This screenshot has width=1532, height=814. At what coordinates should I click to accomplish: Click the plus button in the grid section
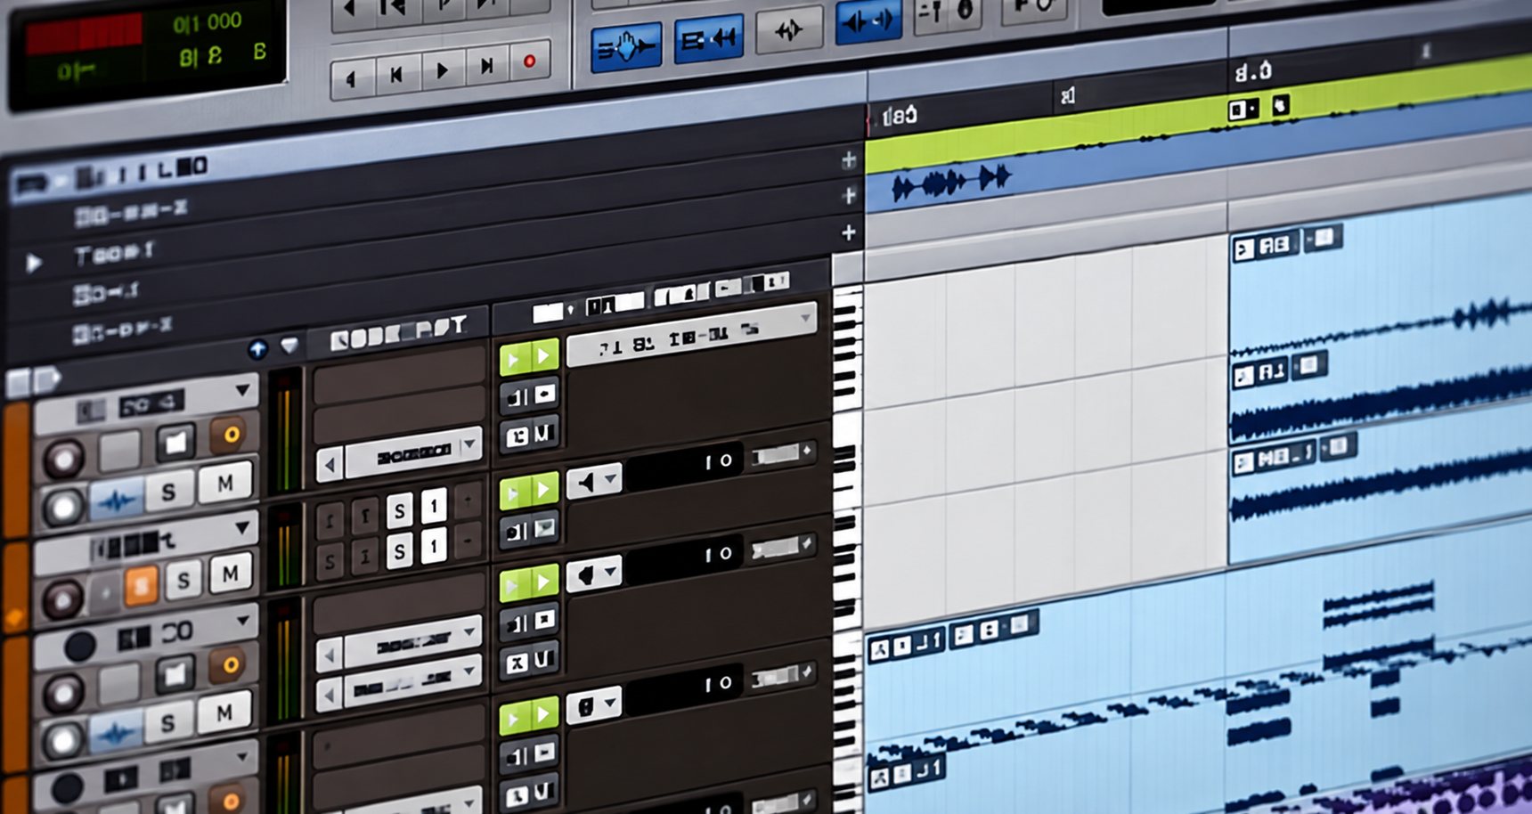click(469, 501)
